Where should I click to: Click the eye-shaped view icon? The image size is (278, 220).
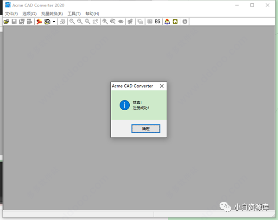click(121, 22)
